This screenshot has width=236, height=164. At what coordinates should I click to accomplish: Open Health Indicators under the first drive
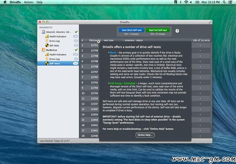pos(58,36)
